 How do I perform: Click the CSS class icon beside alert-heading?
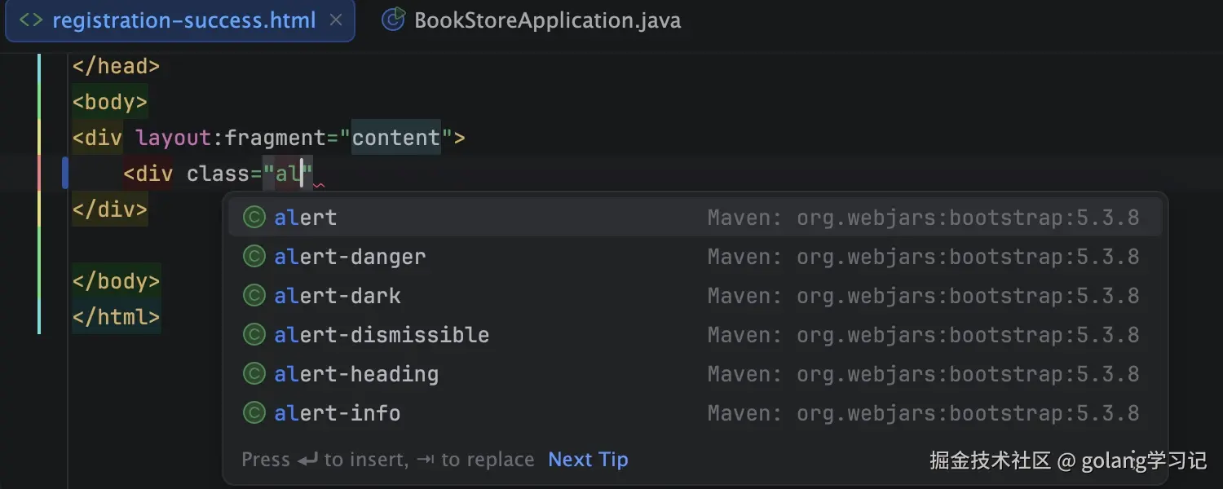pyautogui.click(x=254, y=374)
